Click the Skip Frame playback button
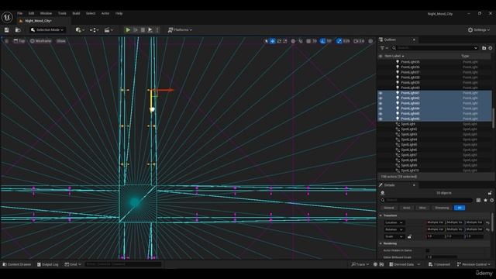 point(136,30)
